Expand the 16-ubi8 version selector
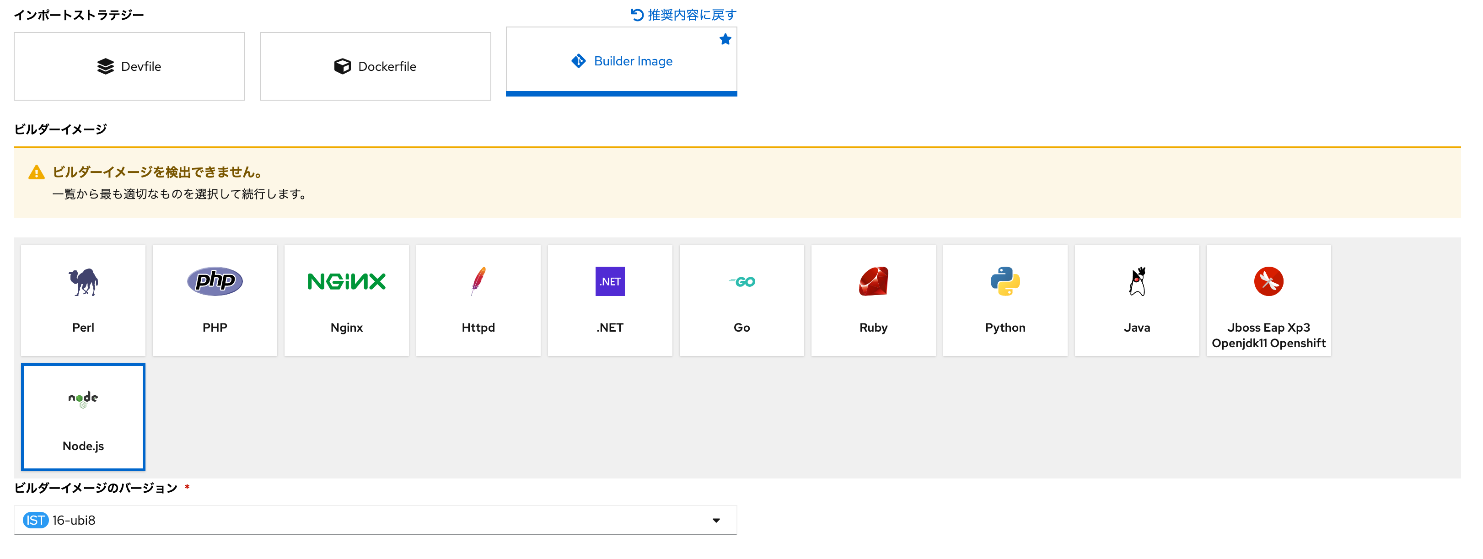1483x559 pixels. pos(374,520)
